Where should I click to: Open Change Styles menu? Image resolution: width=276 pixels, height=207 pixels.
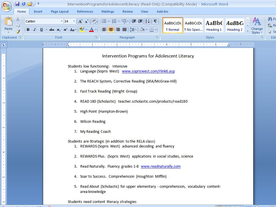[x=257, y=26]
